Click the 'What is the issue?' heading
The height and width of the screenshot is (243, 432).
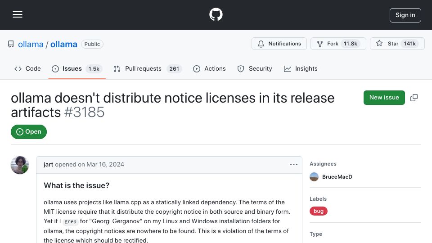76,185
